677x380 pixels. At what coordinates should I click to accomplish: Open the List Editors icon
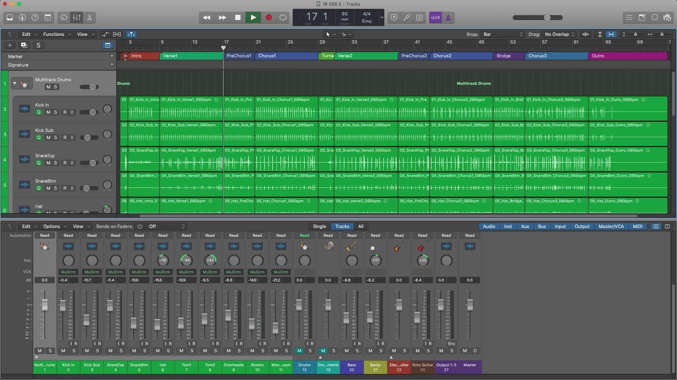pyautogui.click(x=629, y=17)
